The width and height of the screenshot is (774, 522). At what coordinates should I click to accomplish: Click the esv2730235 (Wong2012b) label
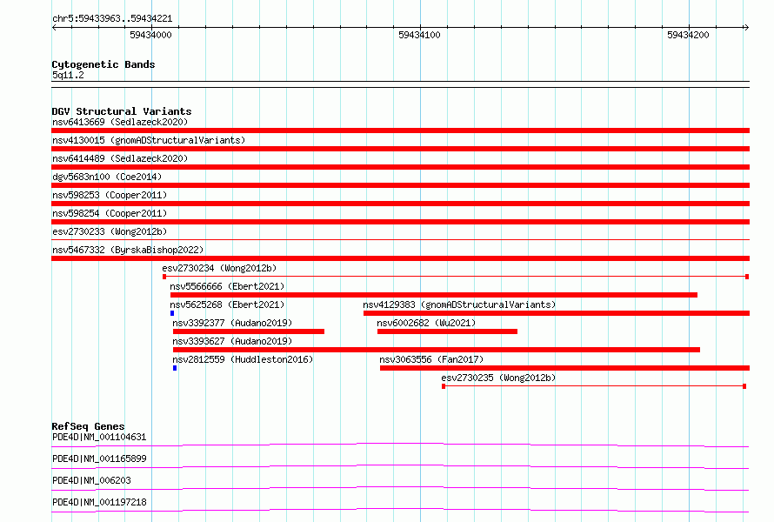pos(498,378)
